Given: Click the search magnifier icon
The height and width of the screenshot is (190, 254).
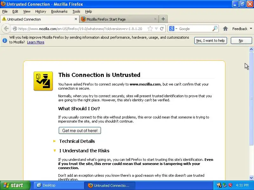Looking at the screenshot, I should 215,29.
